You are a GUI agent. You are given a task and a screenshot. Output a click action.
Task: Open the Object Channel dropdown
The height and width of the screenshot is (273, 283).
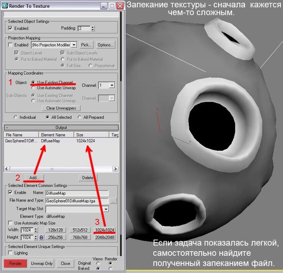click(x=111, y=85)
